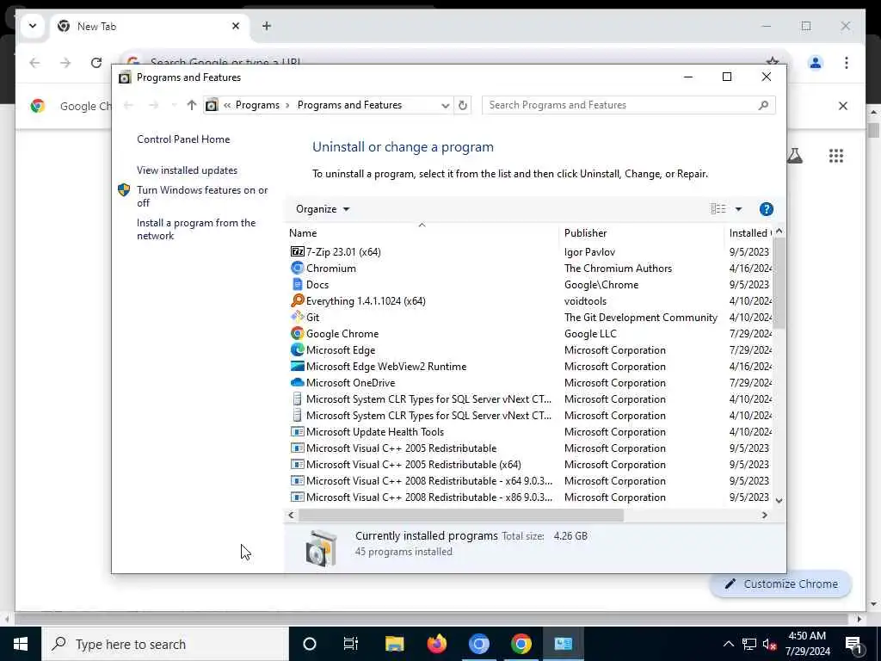Focus the Search Programs and Features box
The height and width of the screenshot is (661, 881).
pyautogui.click(x=628, y=105)
